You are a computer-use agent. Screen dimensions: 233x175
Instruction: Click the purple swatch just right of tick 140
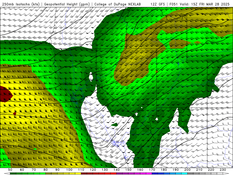coord(119,174)
